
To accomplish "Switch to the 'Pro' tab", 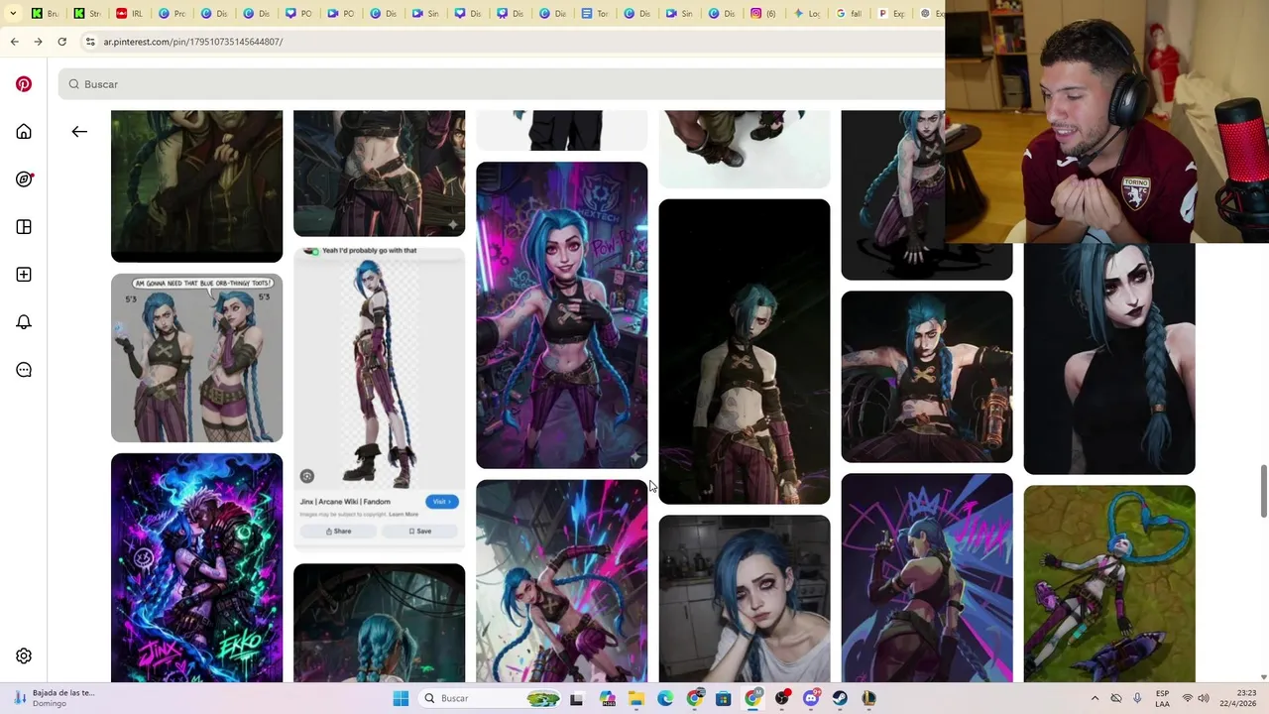I will (x=172, y=13).
